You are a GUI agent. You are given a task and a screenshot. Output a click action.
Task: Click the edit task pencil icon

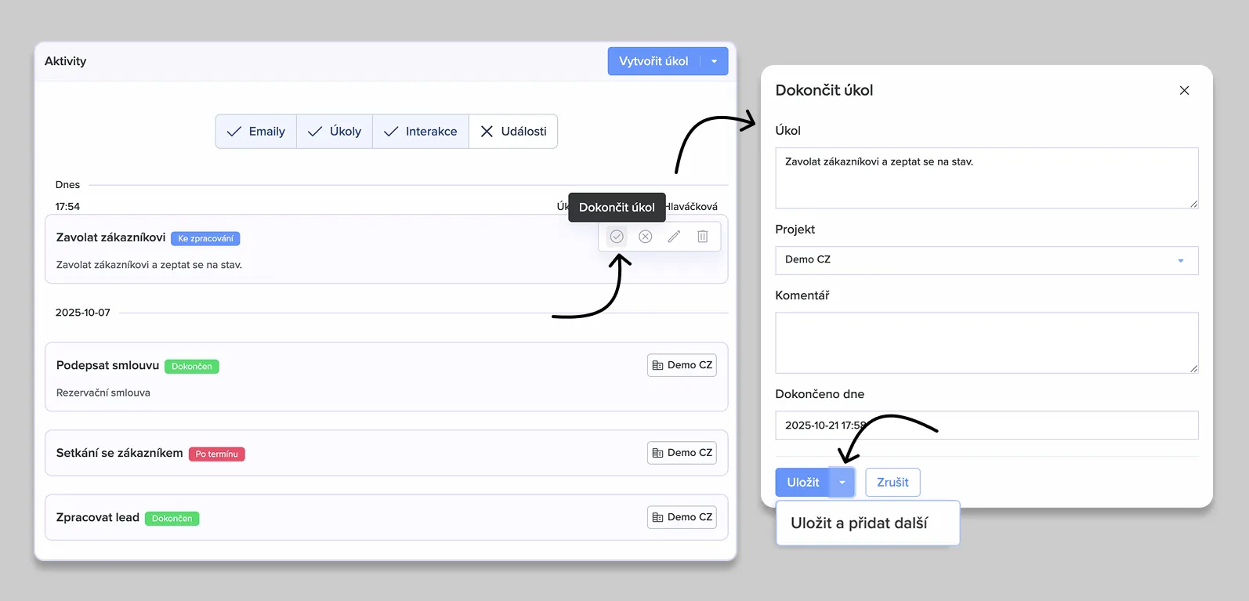(x=674, y=237)
